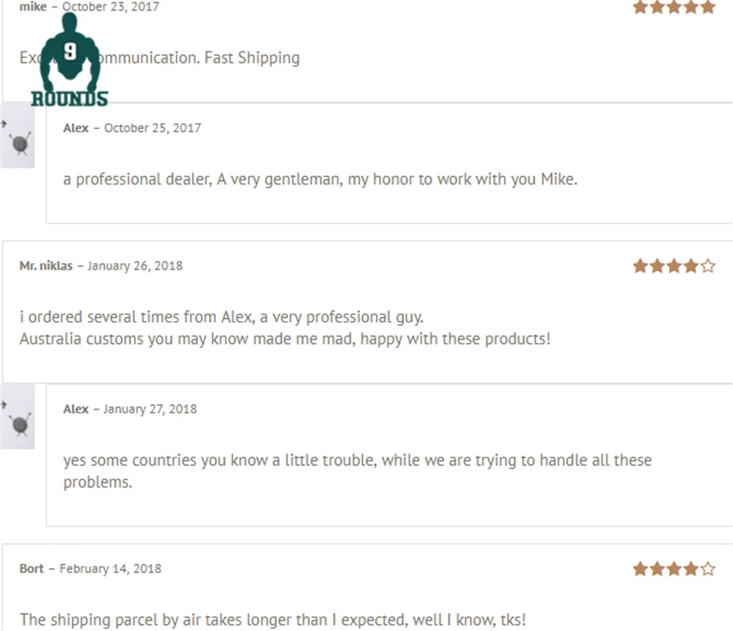Click Bort's shipping parcel review text
This screenshot has height=631, width=733.
(272, 620)
